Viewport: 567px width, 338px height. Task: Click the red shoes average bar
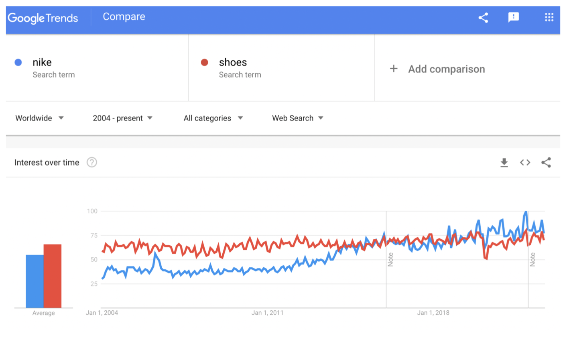53,276
